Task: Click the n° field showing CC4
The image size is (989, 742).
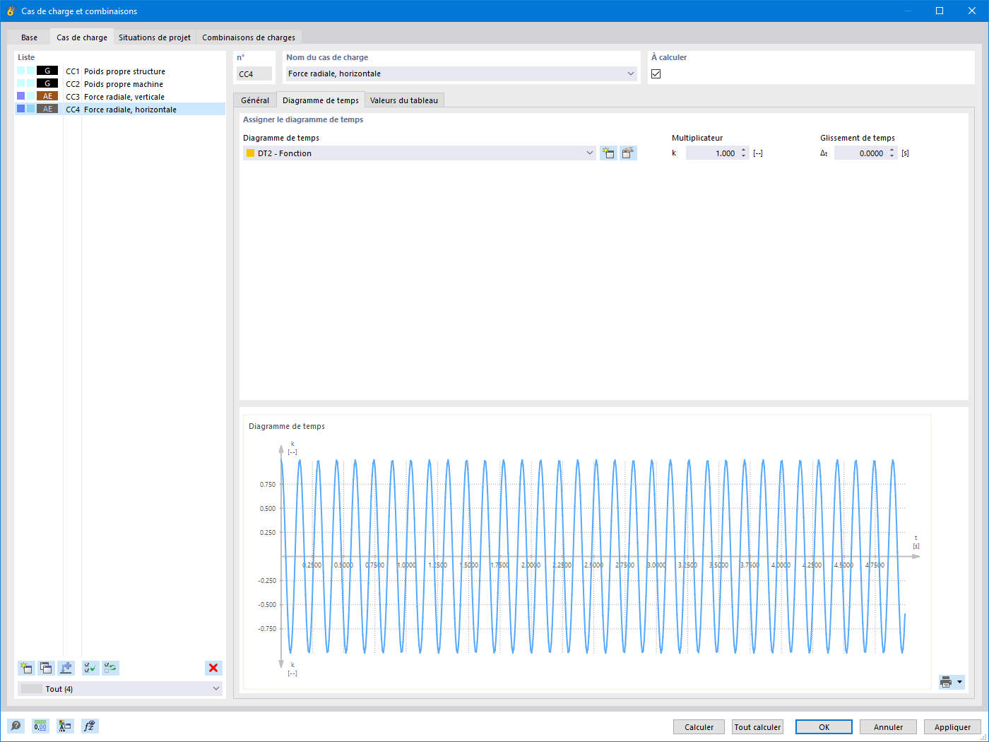Action: pyautogui.click(x=254, y=73)
